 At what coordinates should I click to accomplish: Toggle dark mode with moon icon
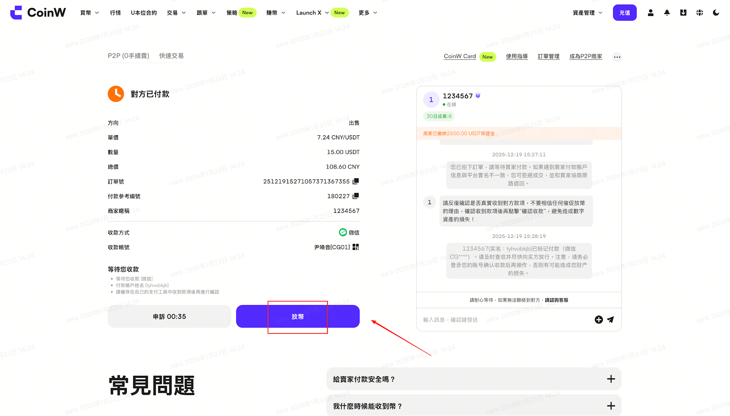[x=716, y=13]
